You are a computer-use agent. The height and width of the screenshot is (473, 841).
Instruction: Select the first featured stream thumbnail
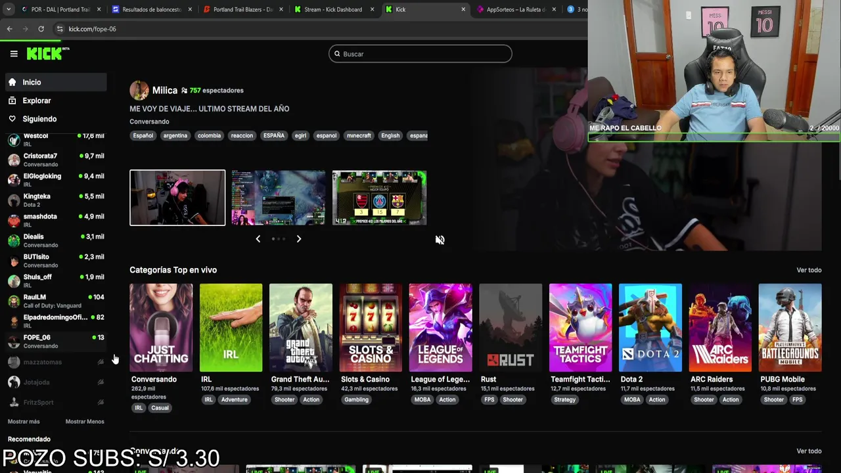coord(177,198)
